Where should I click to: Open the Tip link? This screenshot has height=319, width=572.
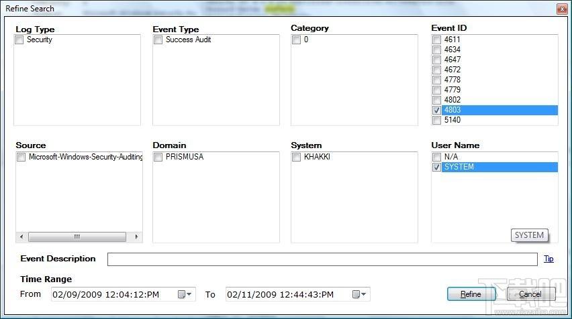[549, 259]
